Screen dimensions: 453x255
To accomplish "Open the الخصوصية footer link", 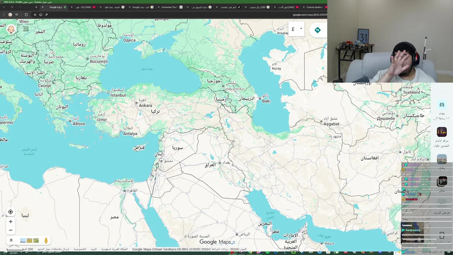I will point(80,249).
